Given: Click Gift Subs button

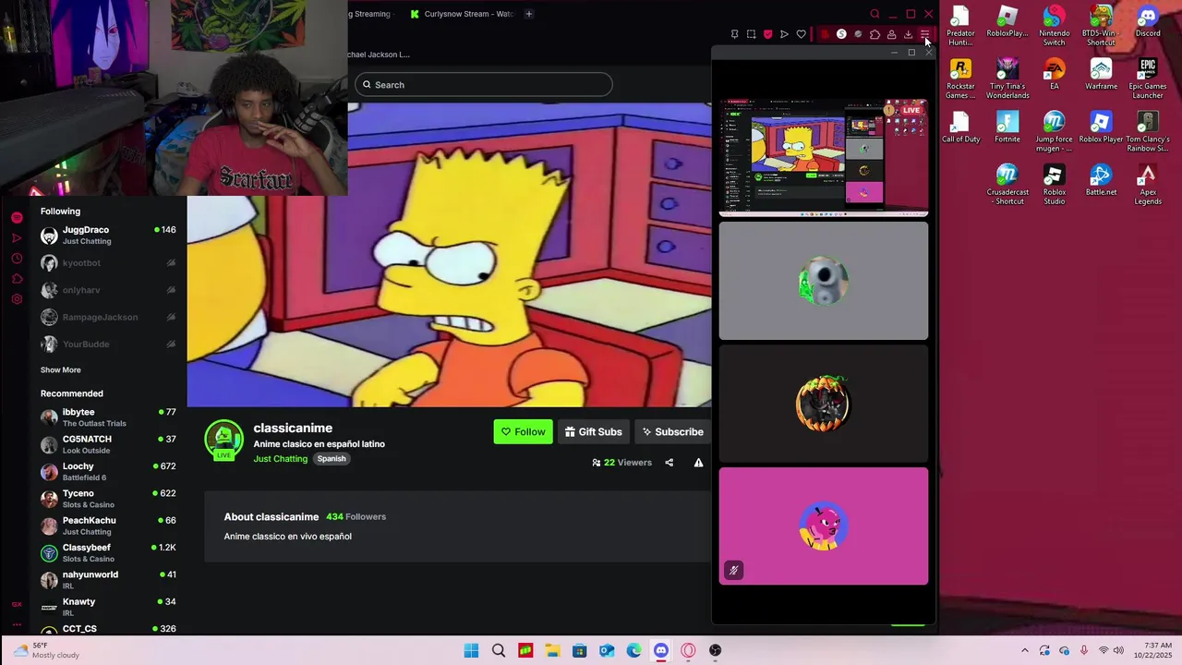Looking at the screenshot, I should point(593,431).
